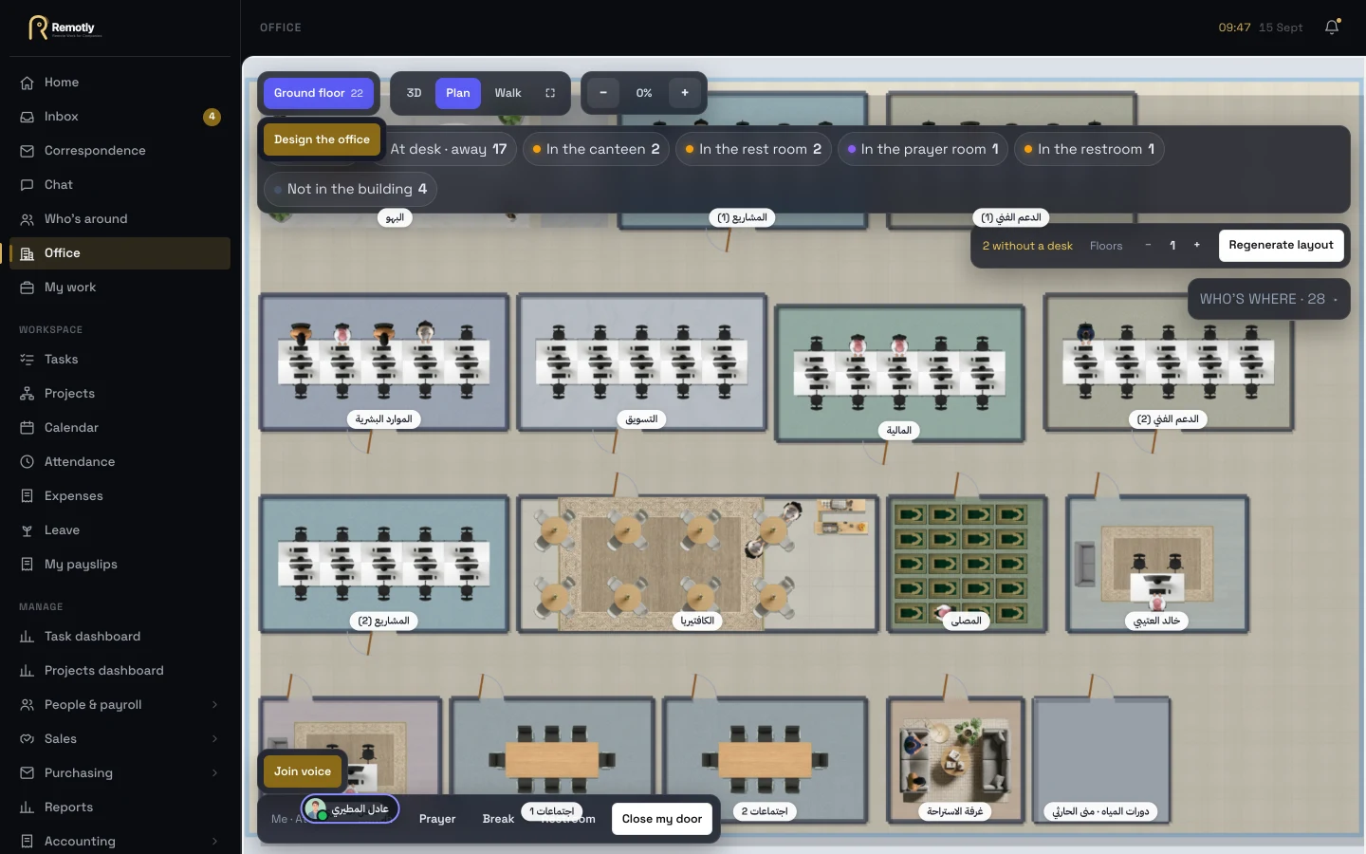This screenshot has width=1366, height=854.
Task: Open the Attendance clock icon
Action: pyautogui.click(x=28, y=462)
